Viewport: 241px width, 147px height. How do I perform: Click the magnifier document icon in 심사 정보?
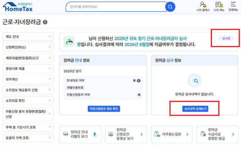(195, 81)
